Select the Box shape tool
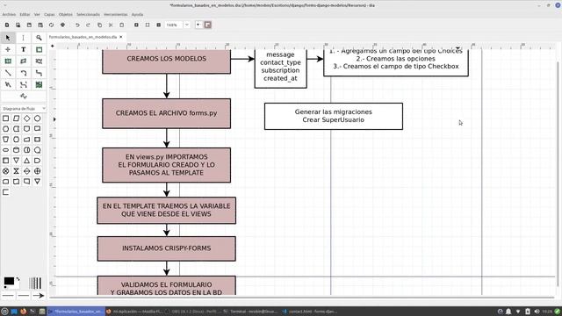This screenshot has height=316, width=562. click(39, 49)
